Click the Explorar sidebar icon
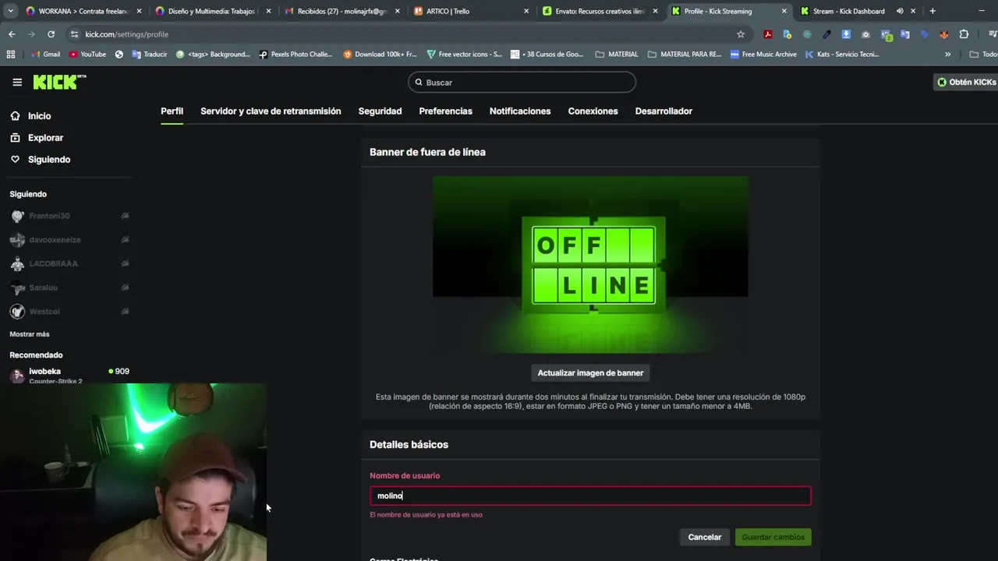Screen dimensions: 998x561 tap(15, 138)
